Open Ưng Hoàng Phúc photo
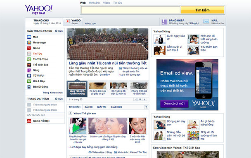251x158 pixels. pyautogui.click(x=78, y=126)
